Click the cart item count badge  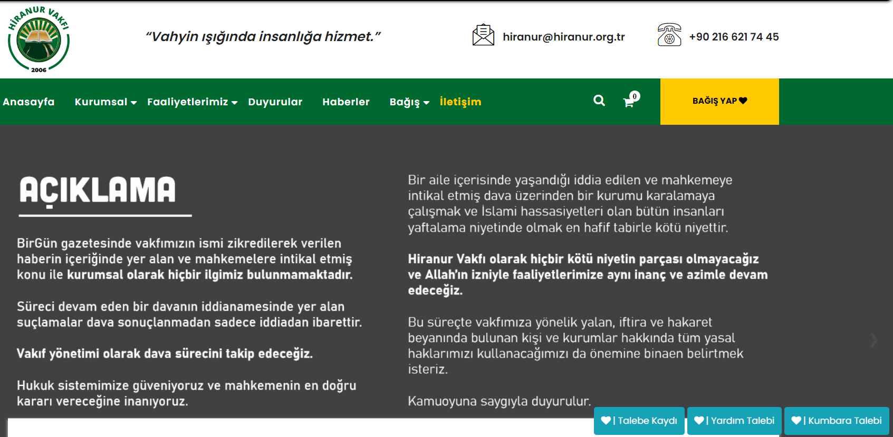635,96
